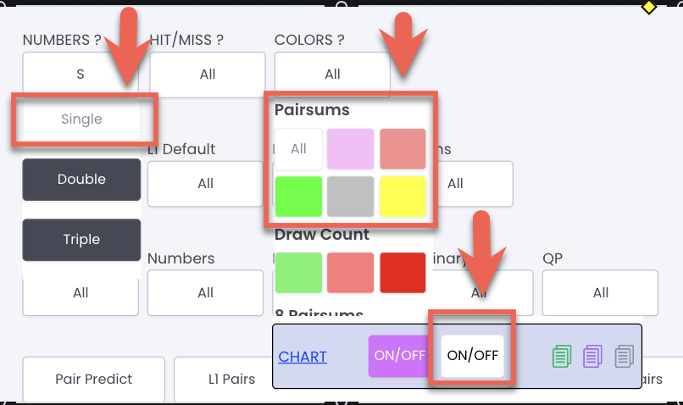Click the green copy documents icon
The width and height of the screenshot is (683, 405).
pos(562,356)
